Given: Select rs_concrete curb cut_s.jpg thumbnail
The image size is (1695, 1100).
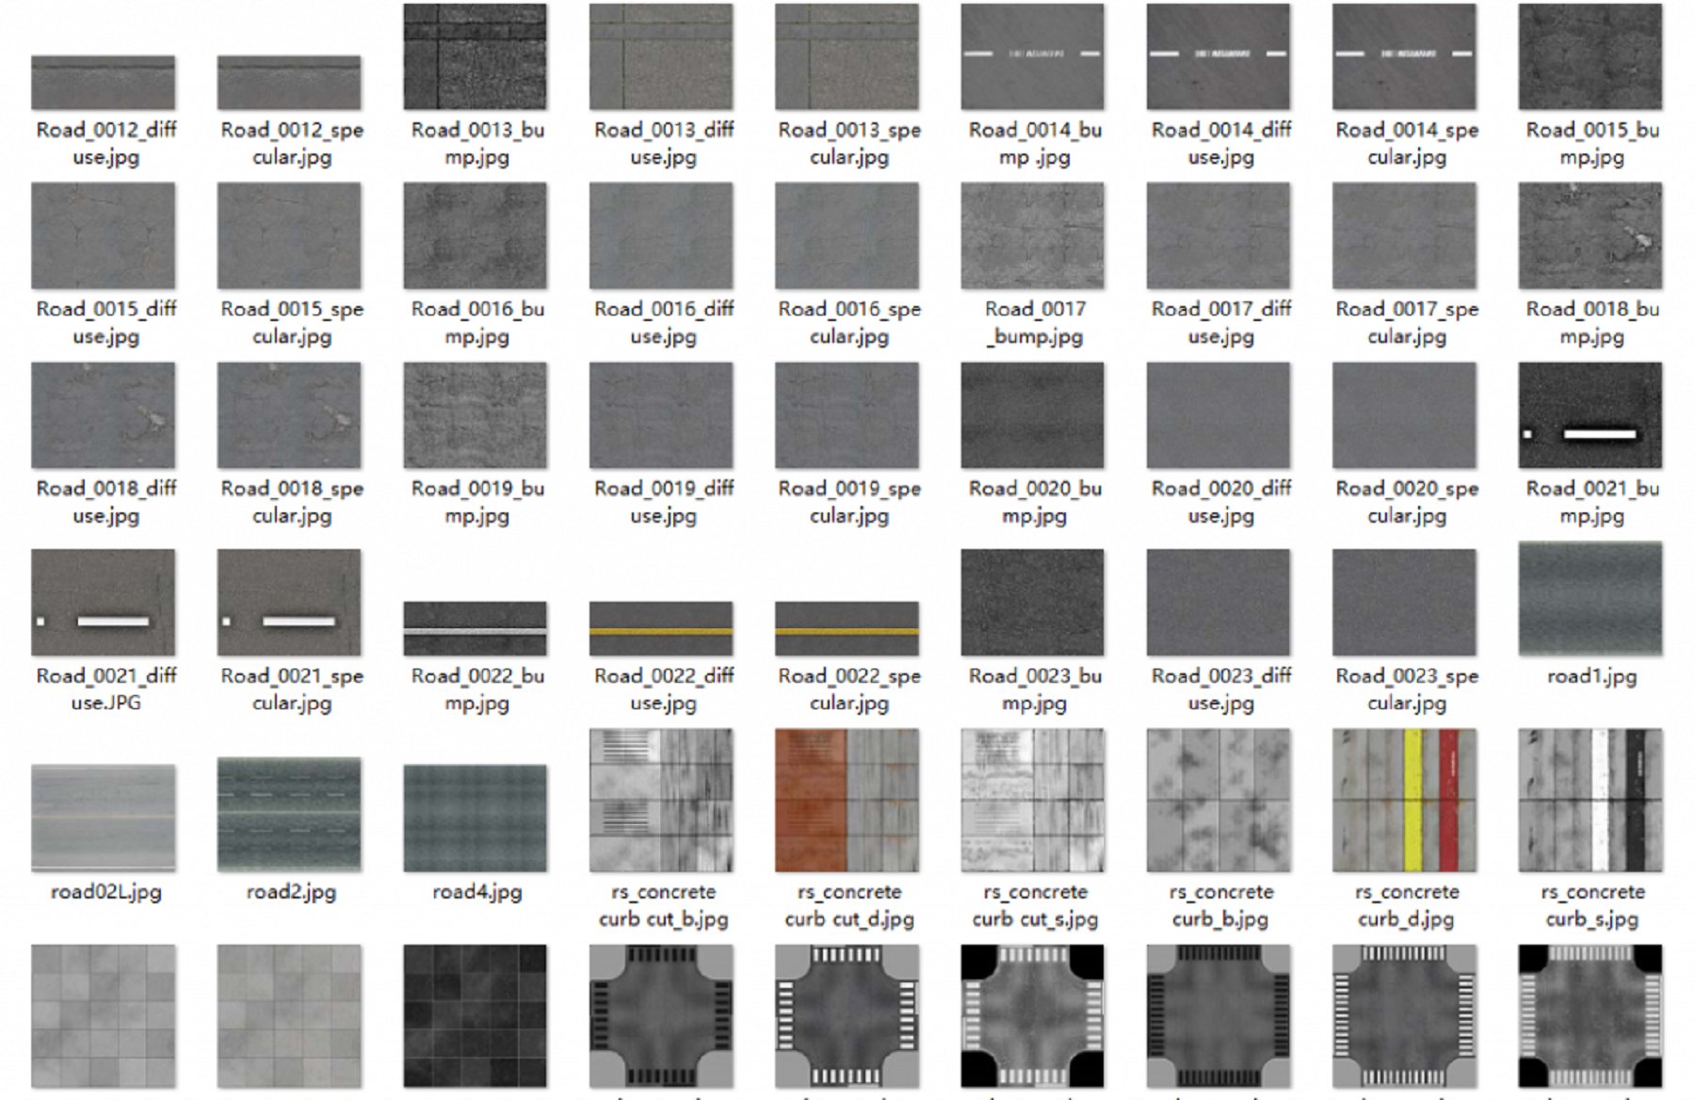Looking at the screenshot, I should coord(1033,801).
